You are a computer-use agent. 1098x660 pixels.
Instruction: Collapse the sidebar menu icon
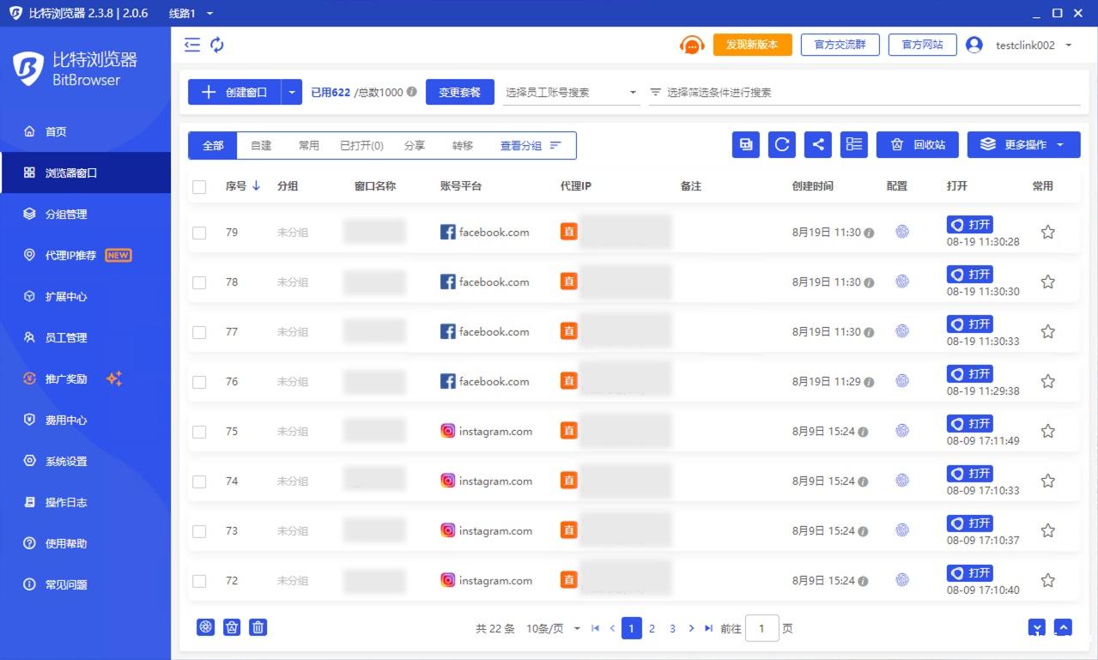(x=192, y=45)
